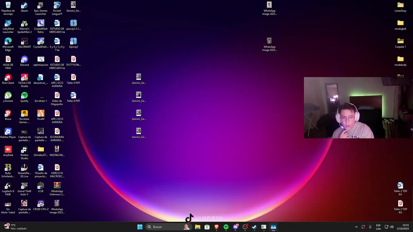Screen dimensions: 413x232
Task: Select the HOJA DE VIDA PDF file
Action: pyautogui.click(x=8, y=63)
